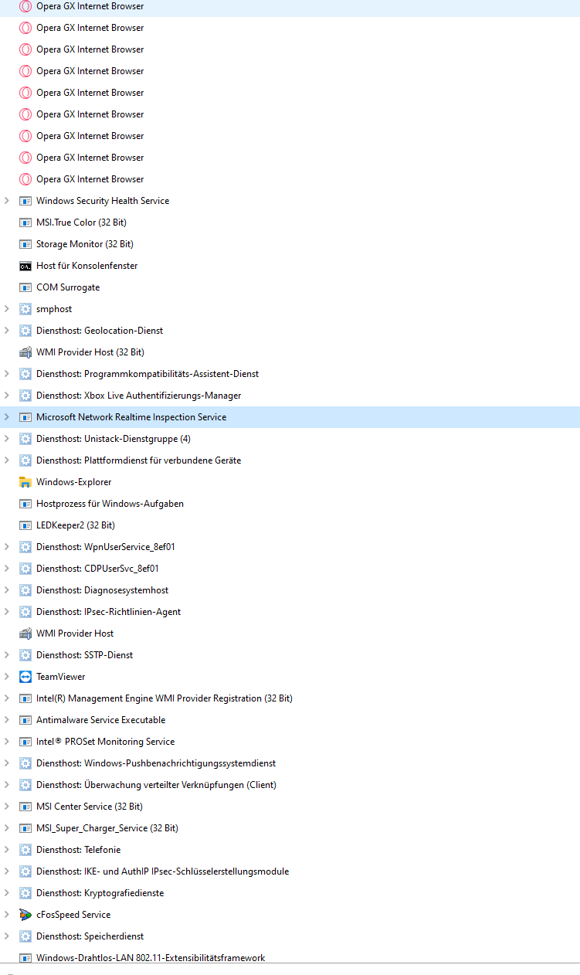Expand Diensthost: Geolocation-Dienst
The image size is (580, 975).
pos(7,331)
